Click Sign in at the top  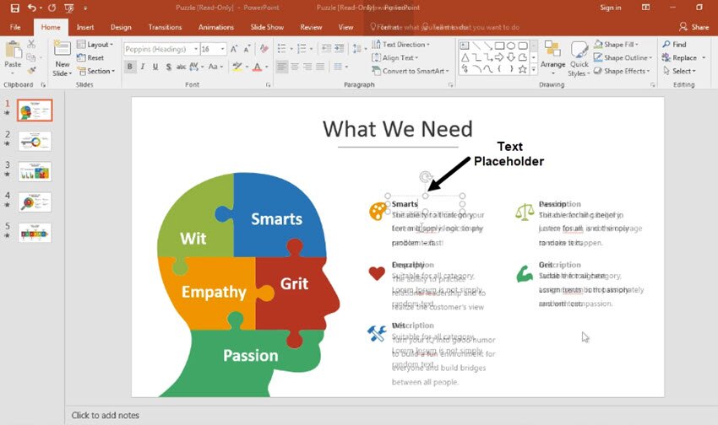pos(610,8)
